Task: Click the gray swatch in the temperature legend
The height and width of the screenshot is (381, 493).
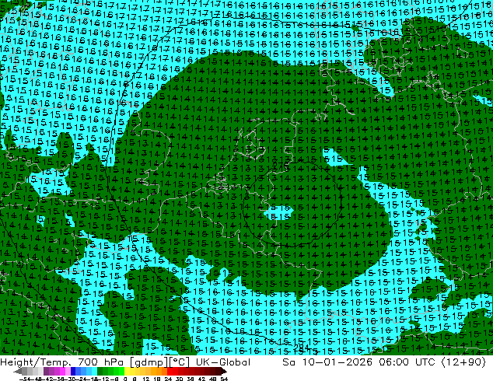Action: click(25, 371)
